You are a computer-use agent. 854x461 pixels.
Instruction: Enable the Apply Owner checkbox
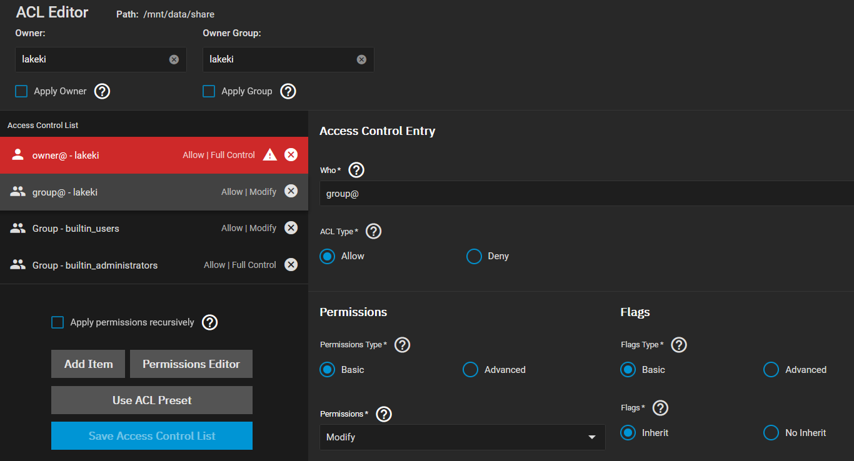[x=22, y=91]
